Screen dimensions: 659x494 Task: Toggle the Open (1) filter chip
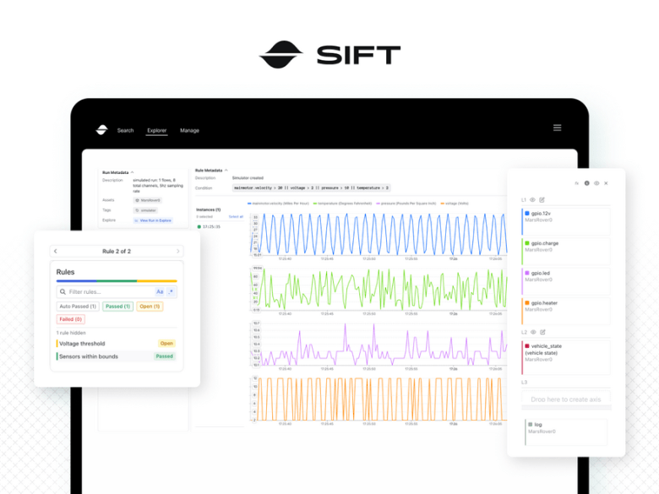pos(150,307)
